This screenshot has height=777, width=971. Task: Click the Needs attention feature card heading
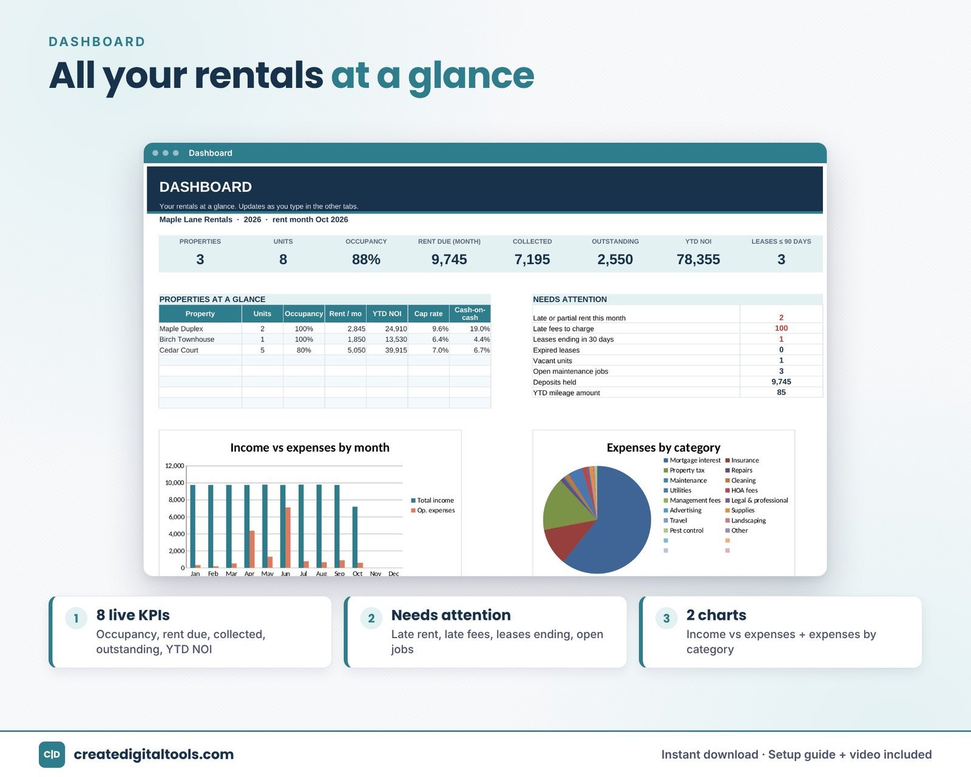pyautogui.click(x=451, y=615)
